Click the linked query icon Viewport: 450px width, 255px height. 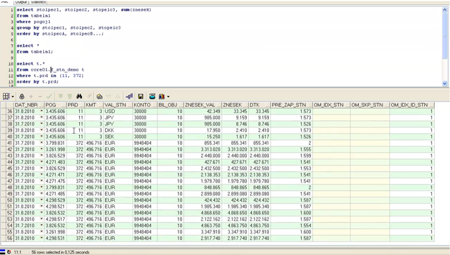(129, 96)
